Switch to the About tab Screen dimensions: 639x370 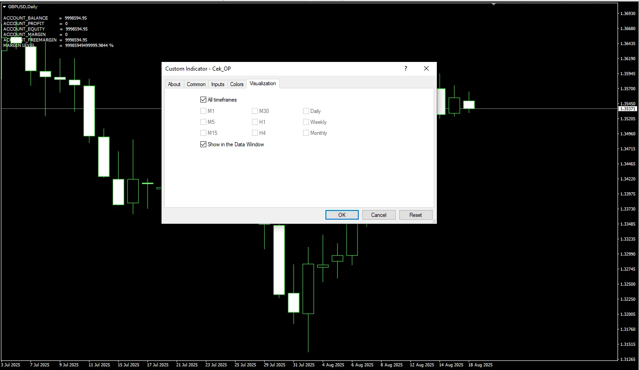coord(174,84)
